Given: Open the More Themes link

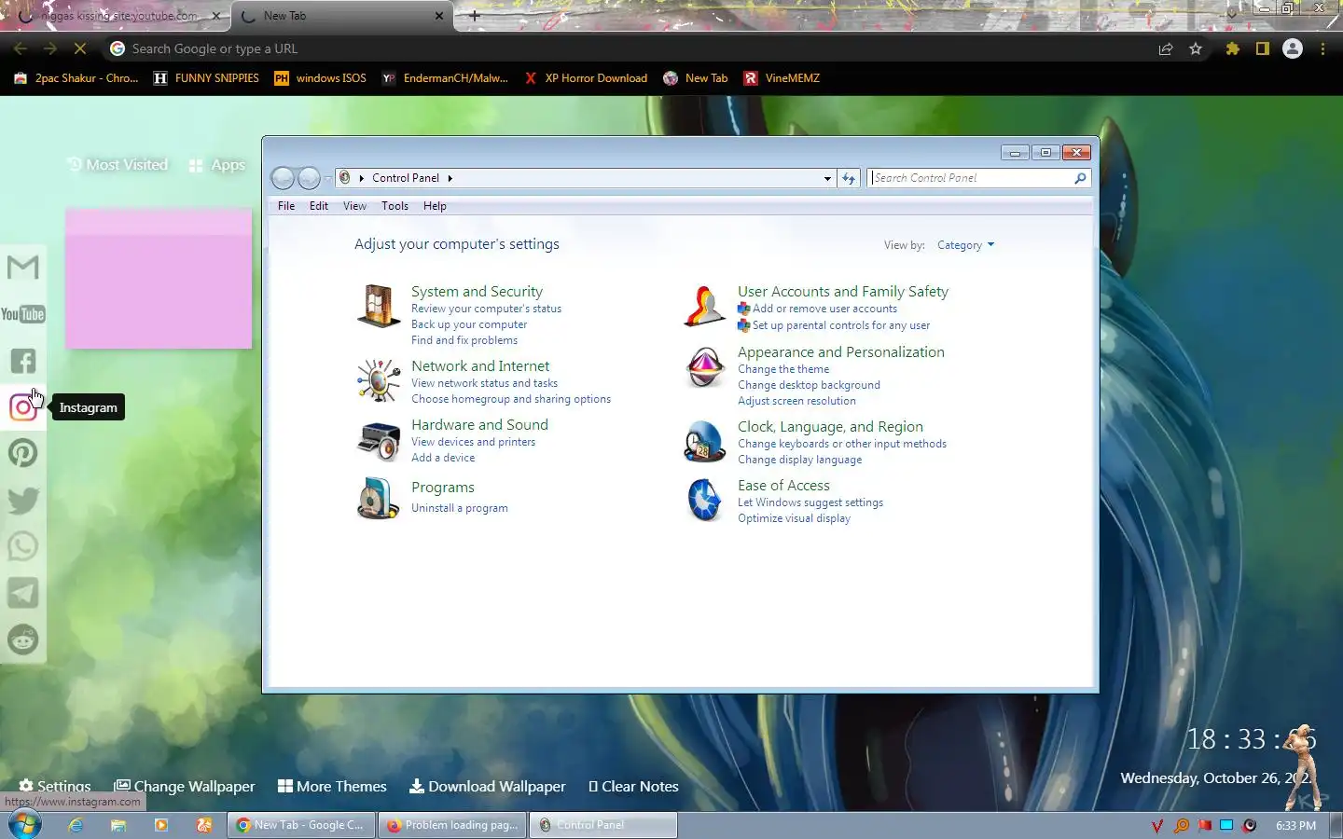Looking at the screenshot, I should pyautogui.click(x=332, y=787).
